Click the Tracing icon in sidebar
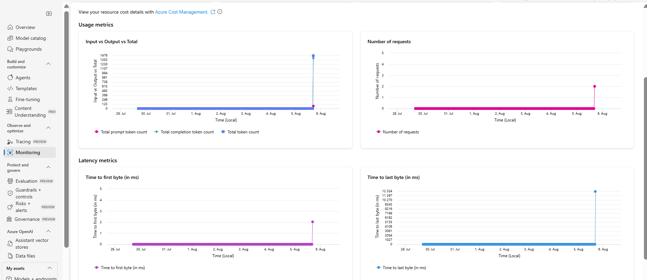Viewport: 647px width, 280px height. tap(10, 142)
